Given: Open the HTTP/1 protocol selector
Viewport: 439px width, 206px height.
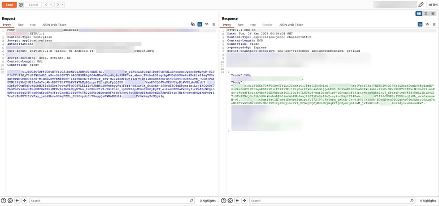Looking at the screenshot, I should (434, 5).
